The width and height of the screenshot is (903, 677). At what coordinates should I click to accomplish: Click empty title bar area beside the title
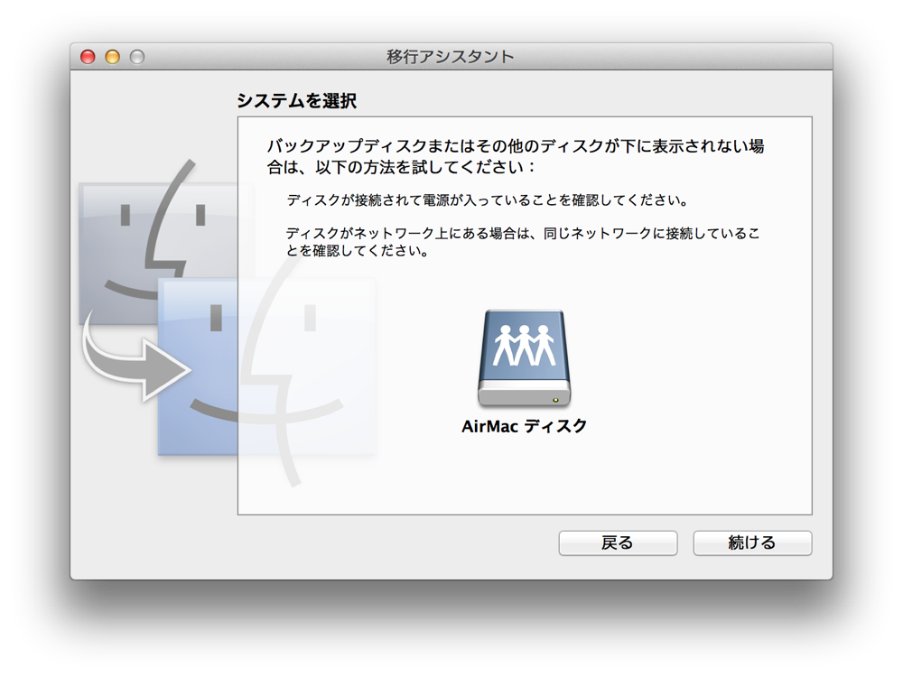coord(662,56)
